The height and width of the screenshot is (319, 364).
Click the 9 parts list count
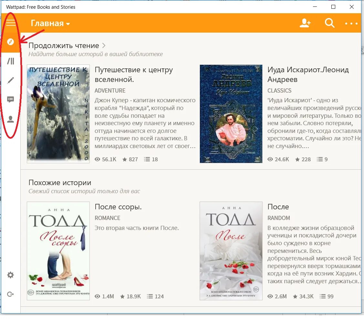pos(322,159)
